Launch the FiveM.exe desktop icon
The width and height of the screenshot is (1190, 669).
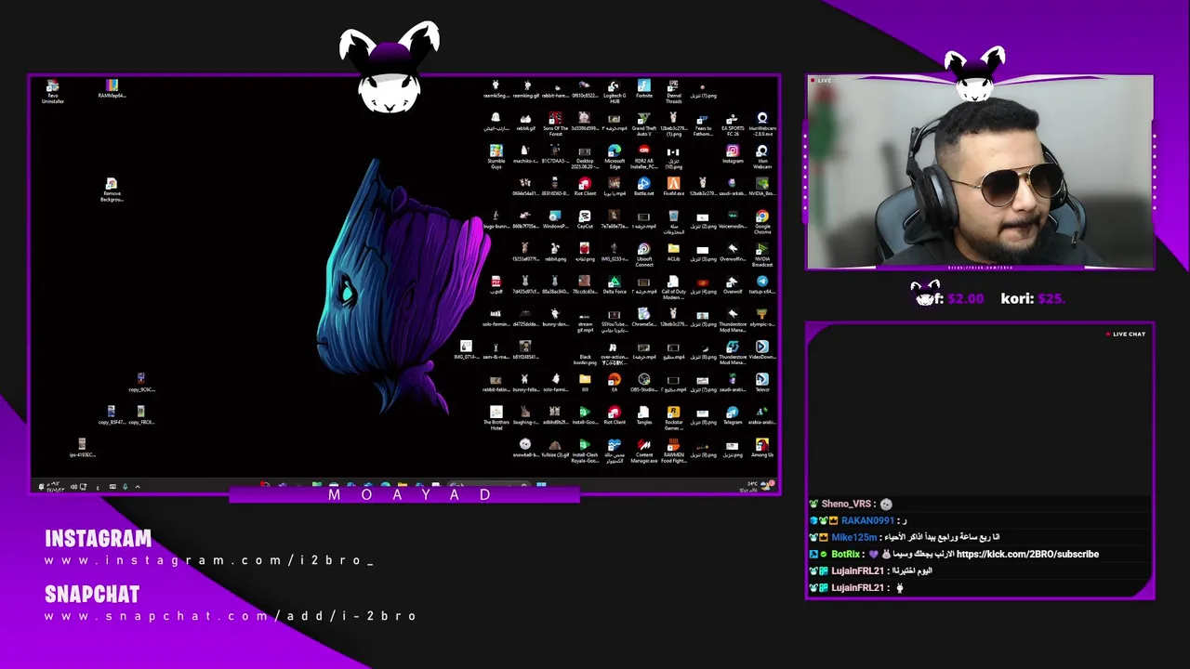(x=673, y=187)
